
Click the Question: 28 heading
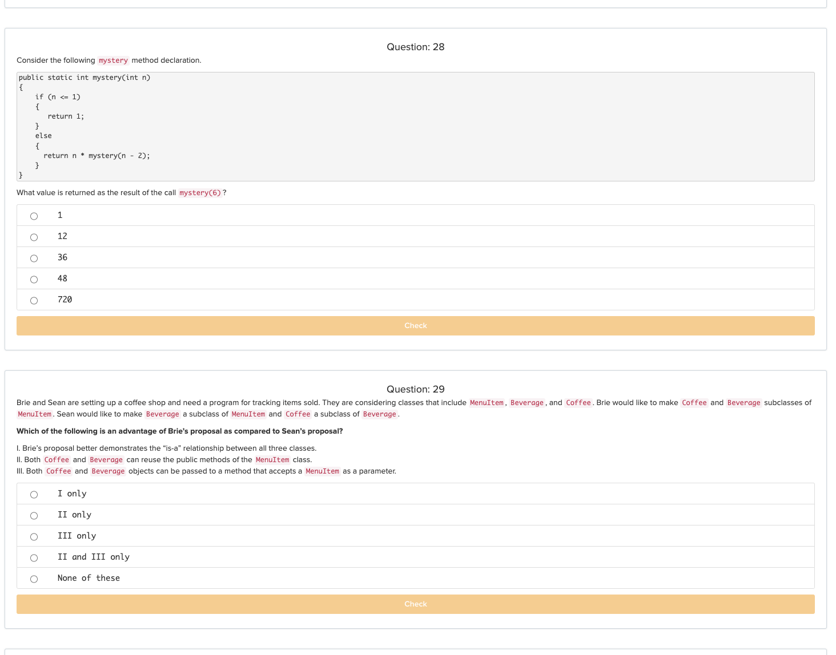(415, 47)
